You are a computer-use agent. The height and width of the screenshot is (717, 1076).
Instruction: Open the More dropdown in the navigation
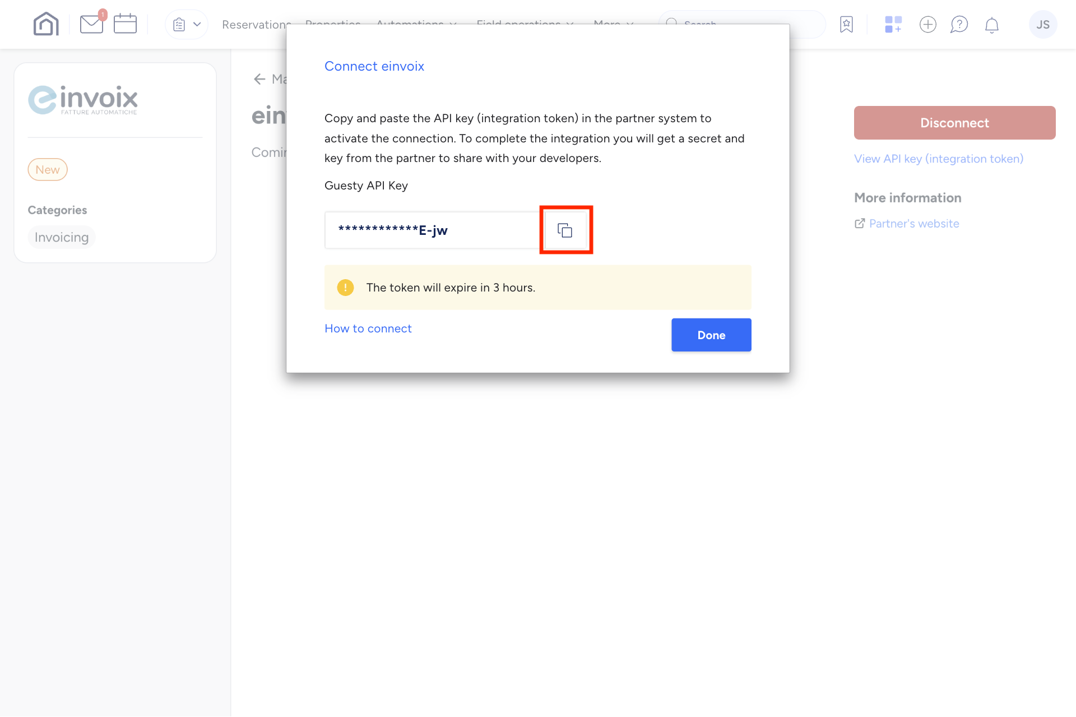pyautogui.click(x=612, y=24)
